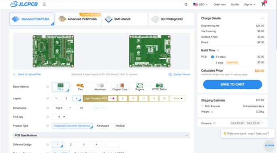
Task: Collapse the PCB Specifications section
Action: coord(187,135)
